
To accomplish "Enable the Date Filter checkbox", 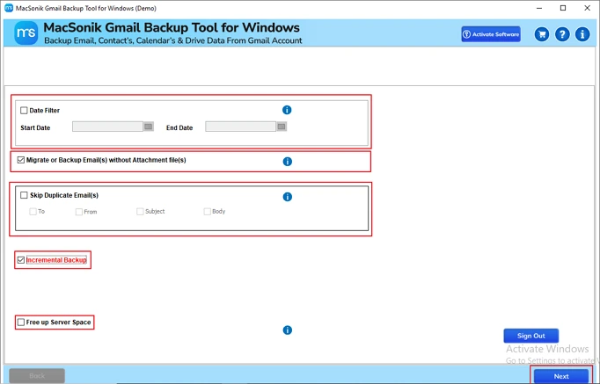I will 24,111.
